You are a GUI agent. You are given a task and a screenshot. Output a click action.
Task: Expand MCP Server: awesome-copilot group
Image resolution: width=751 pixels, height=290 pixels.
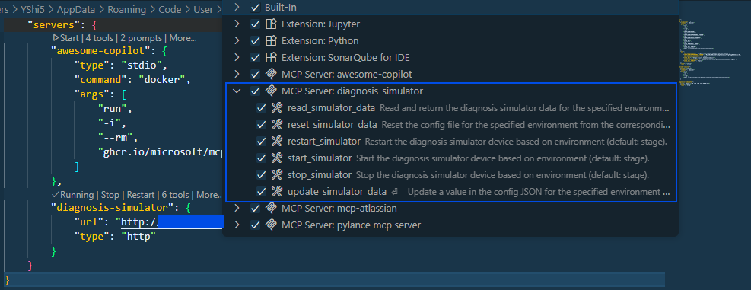(236, 75)
